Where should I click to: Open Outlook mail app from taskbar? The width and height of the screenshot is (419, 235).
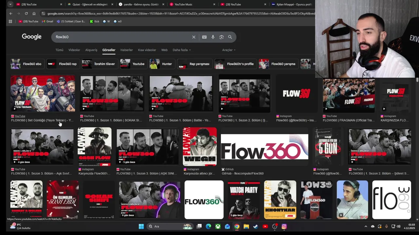click(x=227, y=227)
